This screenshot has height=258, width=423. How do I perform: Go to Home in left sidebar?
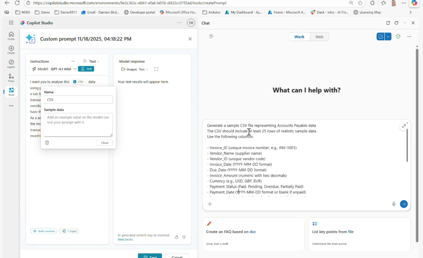coord(11,36)
